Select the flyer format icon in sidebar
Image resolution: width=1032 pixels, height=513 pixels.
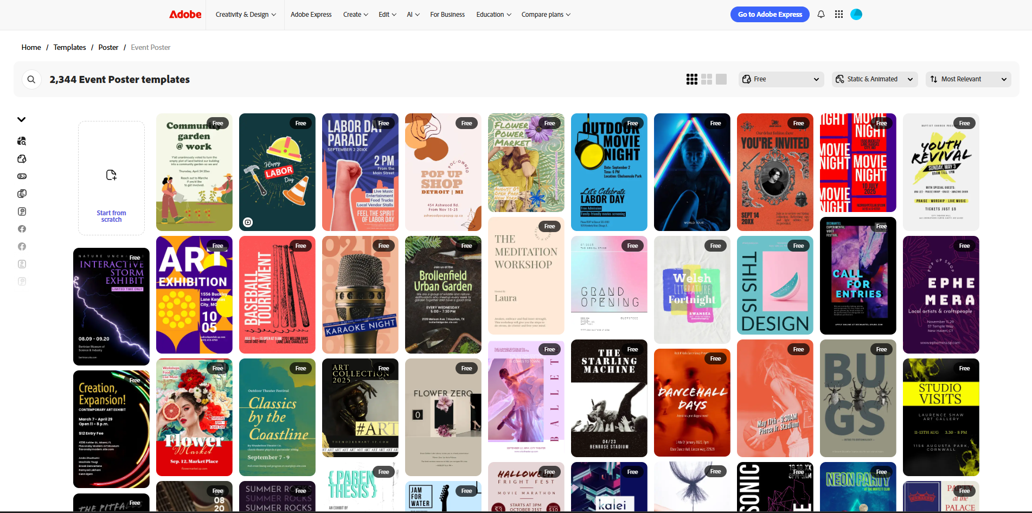pos(22,158)
